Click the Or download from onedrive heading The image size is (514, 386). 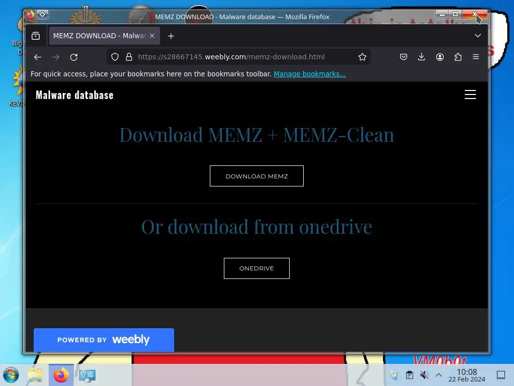click(x=256, y=227)
